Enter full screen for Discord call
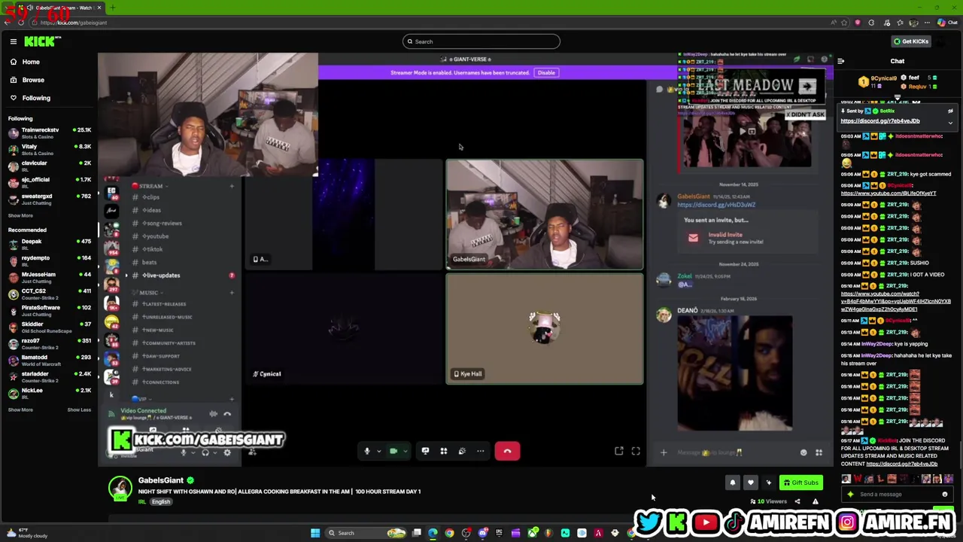963x542 pixels. pos(636,451)
